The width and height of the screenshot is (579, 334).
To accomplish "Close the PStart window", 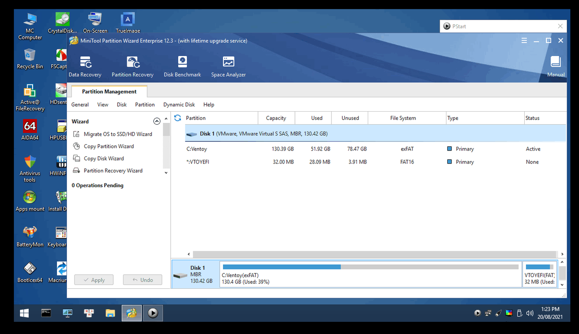I will (560, 26).
